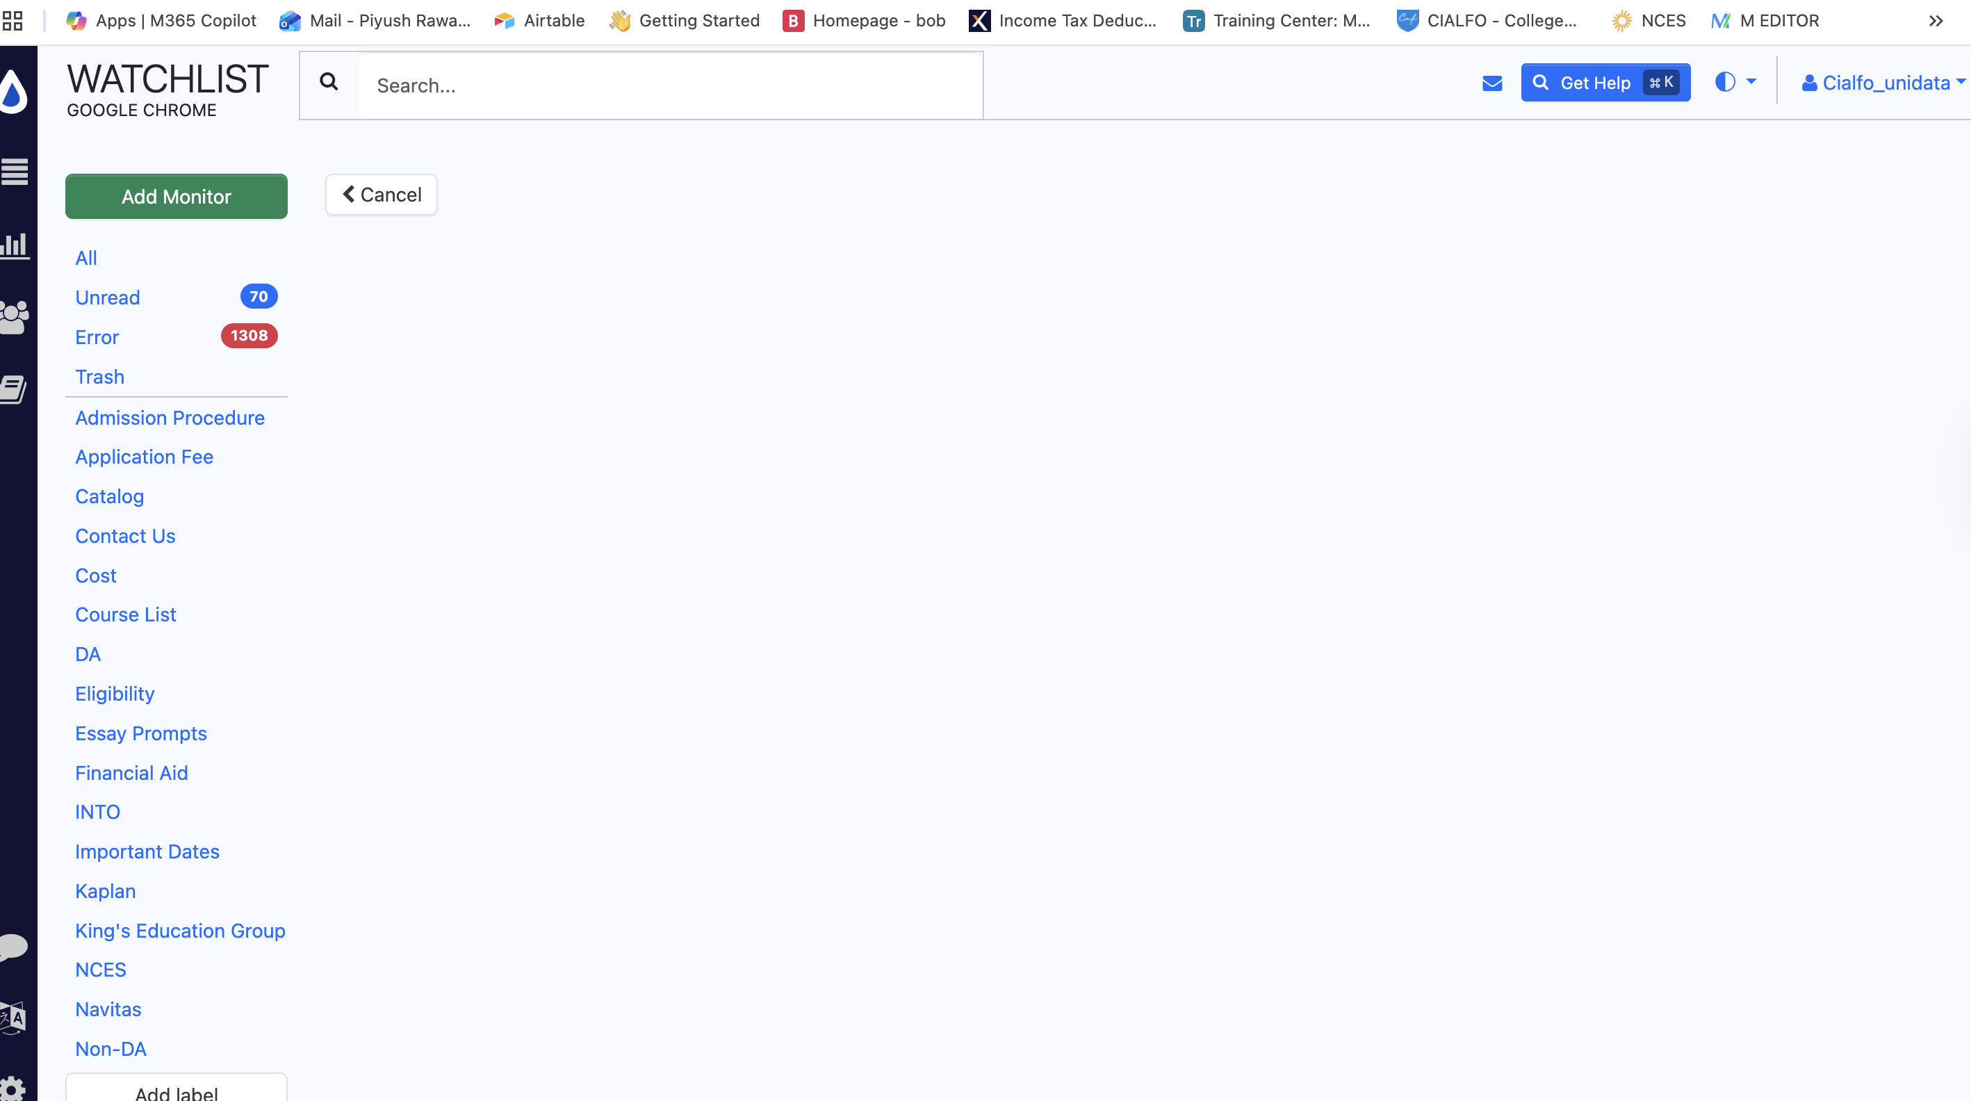
Task: Click the Get Help button
Action: click(x=1605, y=83)
